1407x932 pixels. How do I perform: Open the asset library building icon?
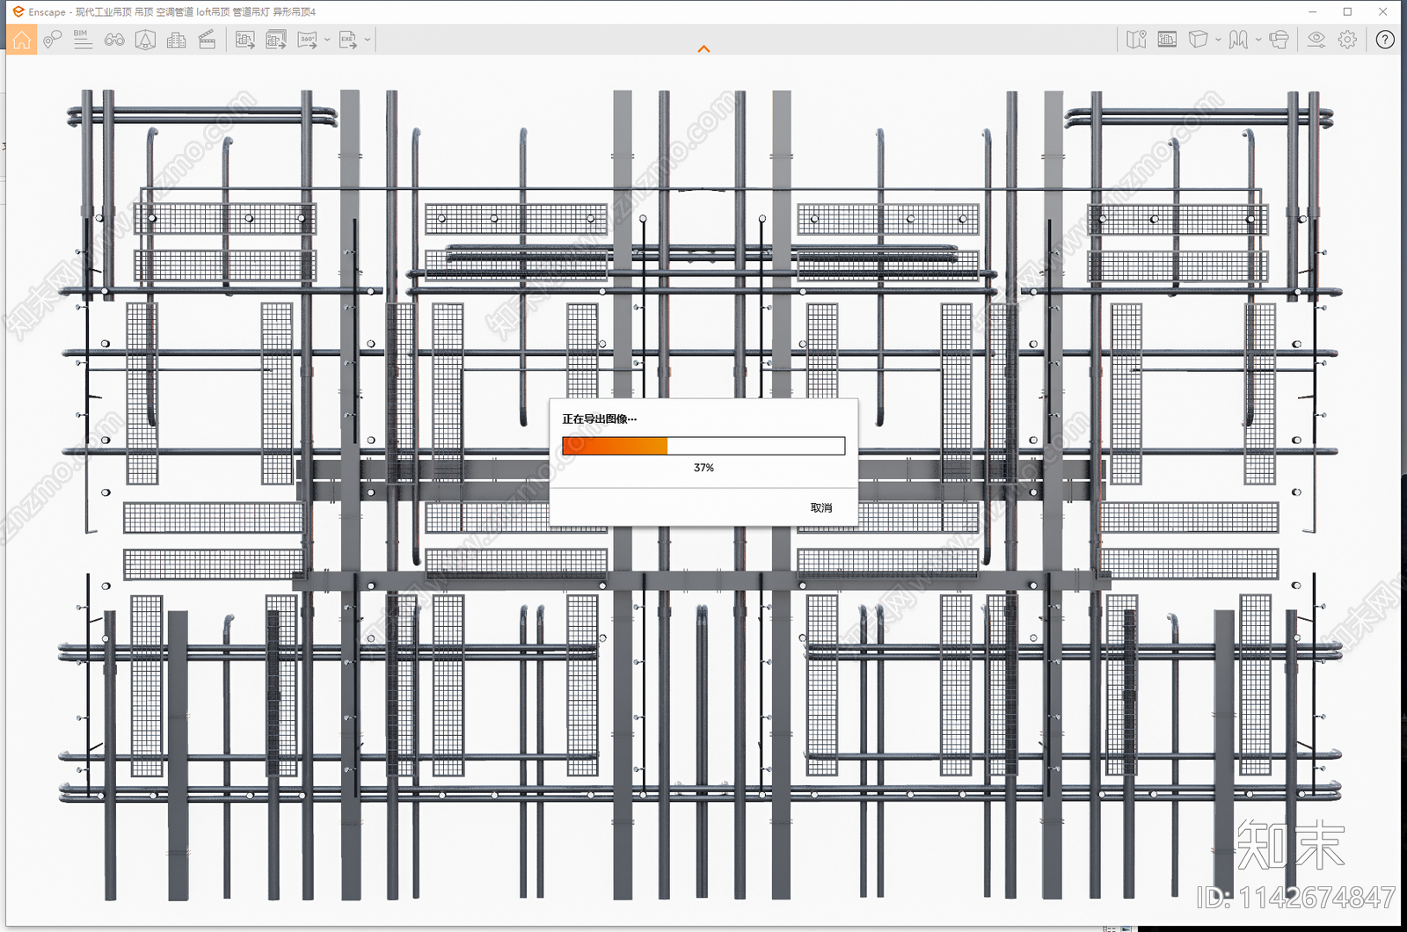tap(176, 40)
